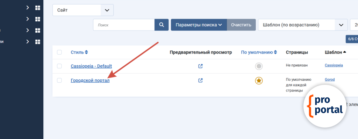
Task: Click the magnifier search button
Action: point(162,25)
